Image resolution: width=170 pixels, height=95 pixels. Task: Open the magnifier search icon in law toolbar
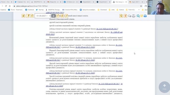click(138, 16)
